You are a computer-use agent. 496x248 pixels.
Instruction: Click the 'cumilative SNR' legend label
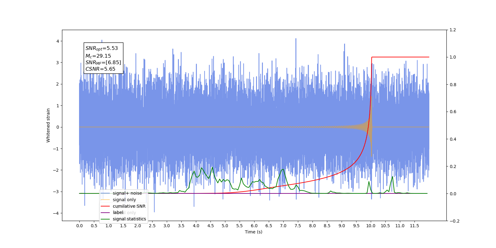coord(129,206)
